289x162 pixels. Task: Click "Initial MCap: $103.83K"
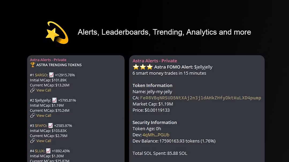tap(48, 131)
